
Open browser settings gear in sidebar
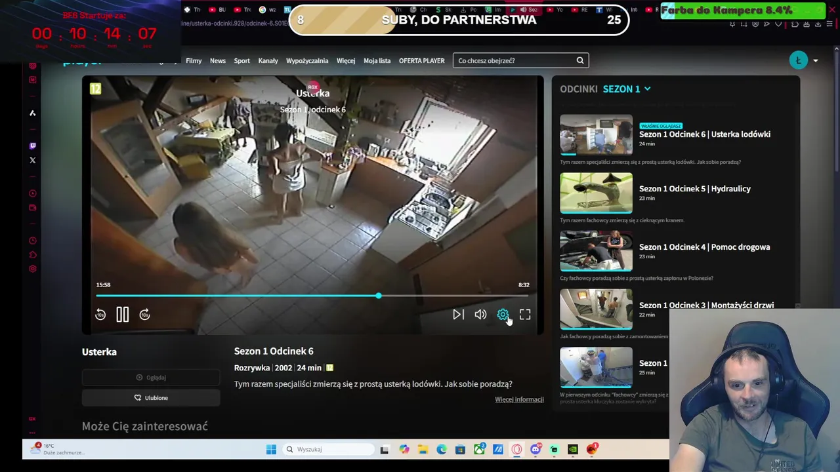33,269
